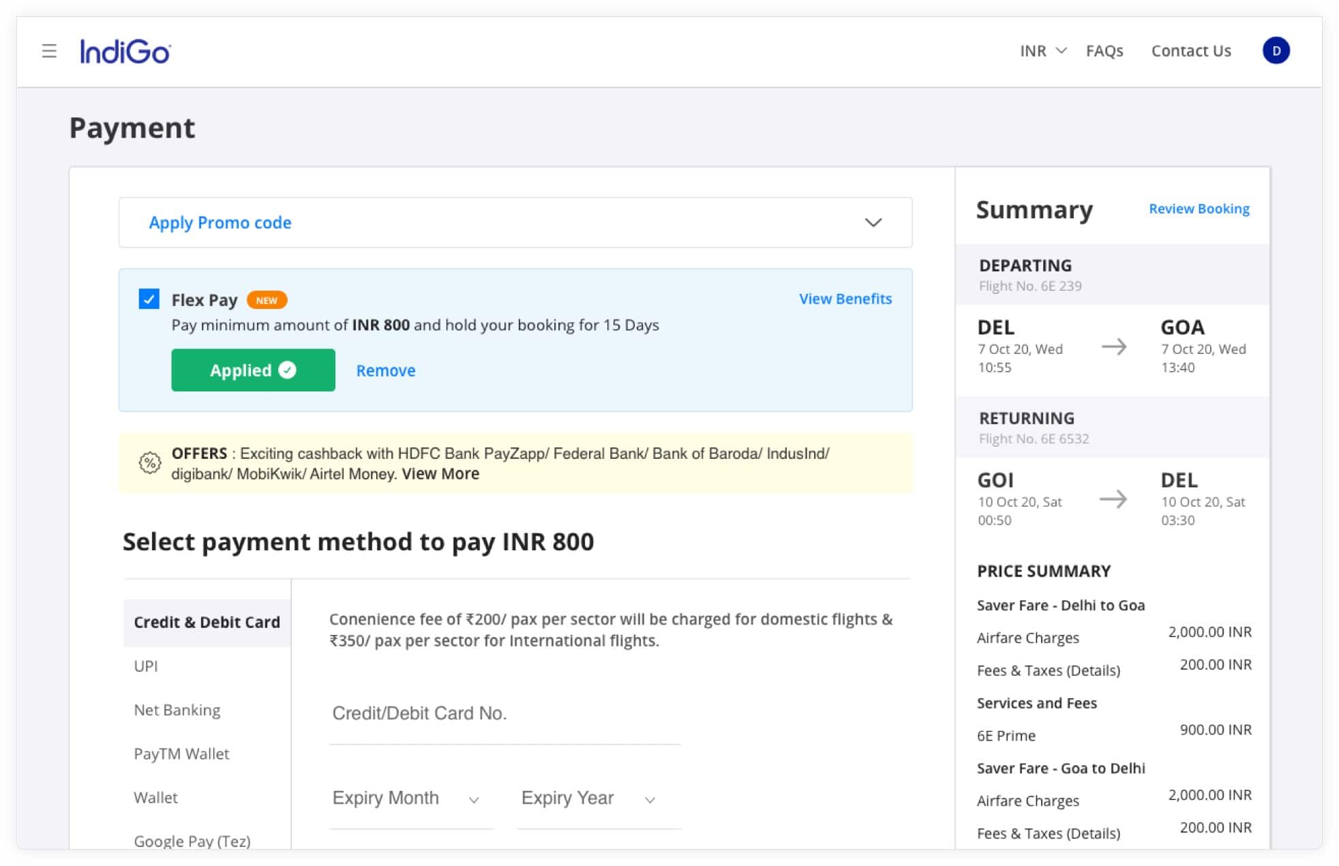Click the NEW badge beside Flex Pay
This screenshot has height=866, width=1339.
click(x=267, y=300)
